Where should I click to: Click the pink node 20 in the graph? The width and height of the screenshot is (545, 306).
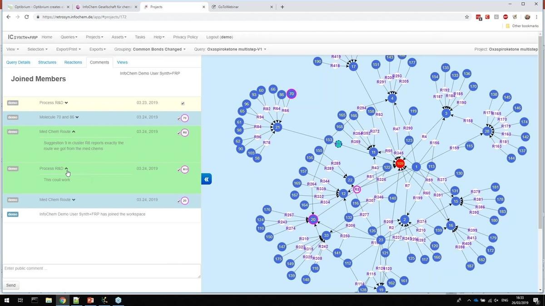click(312, 219)
